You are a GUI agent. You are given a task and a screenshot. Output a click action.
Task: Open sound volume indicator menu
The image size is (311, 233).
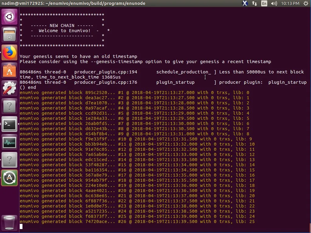coord(274,3)
